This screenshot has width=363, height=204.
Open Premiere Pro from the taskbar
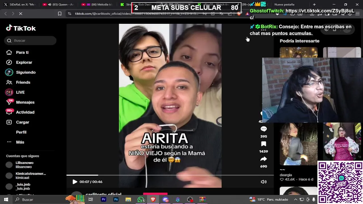click(104, 199)
